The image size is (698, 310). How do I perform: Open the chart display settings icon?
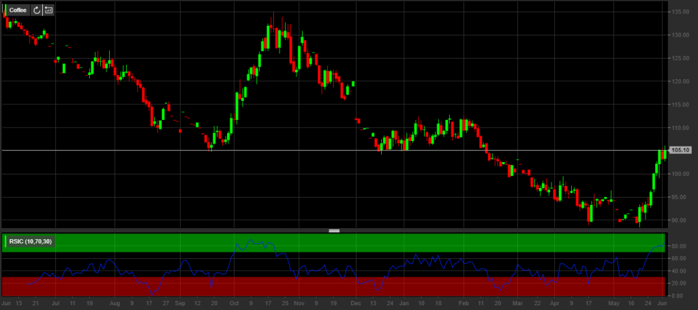(x=48, y=10)
